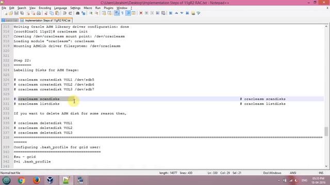The image size is (330, 185).
Task: Click the macro Playback icon
Action: 152,13
